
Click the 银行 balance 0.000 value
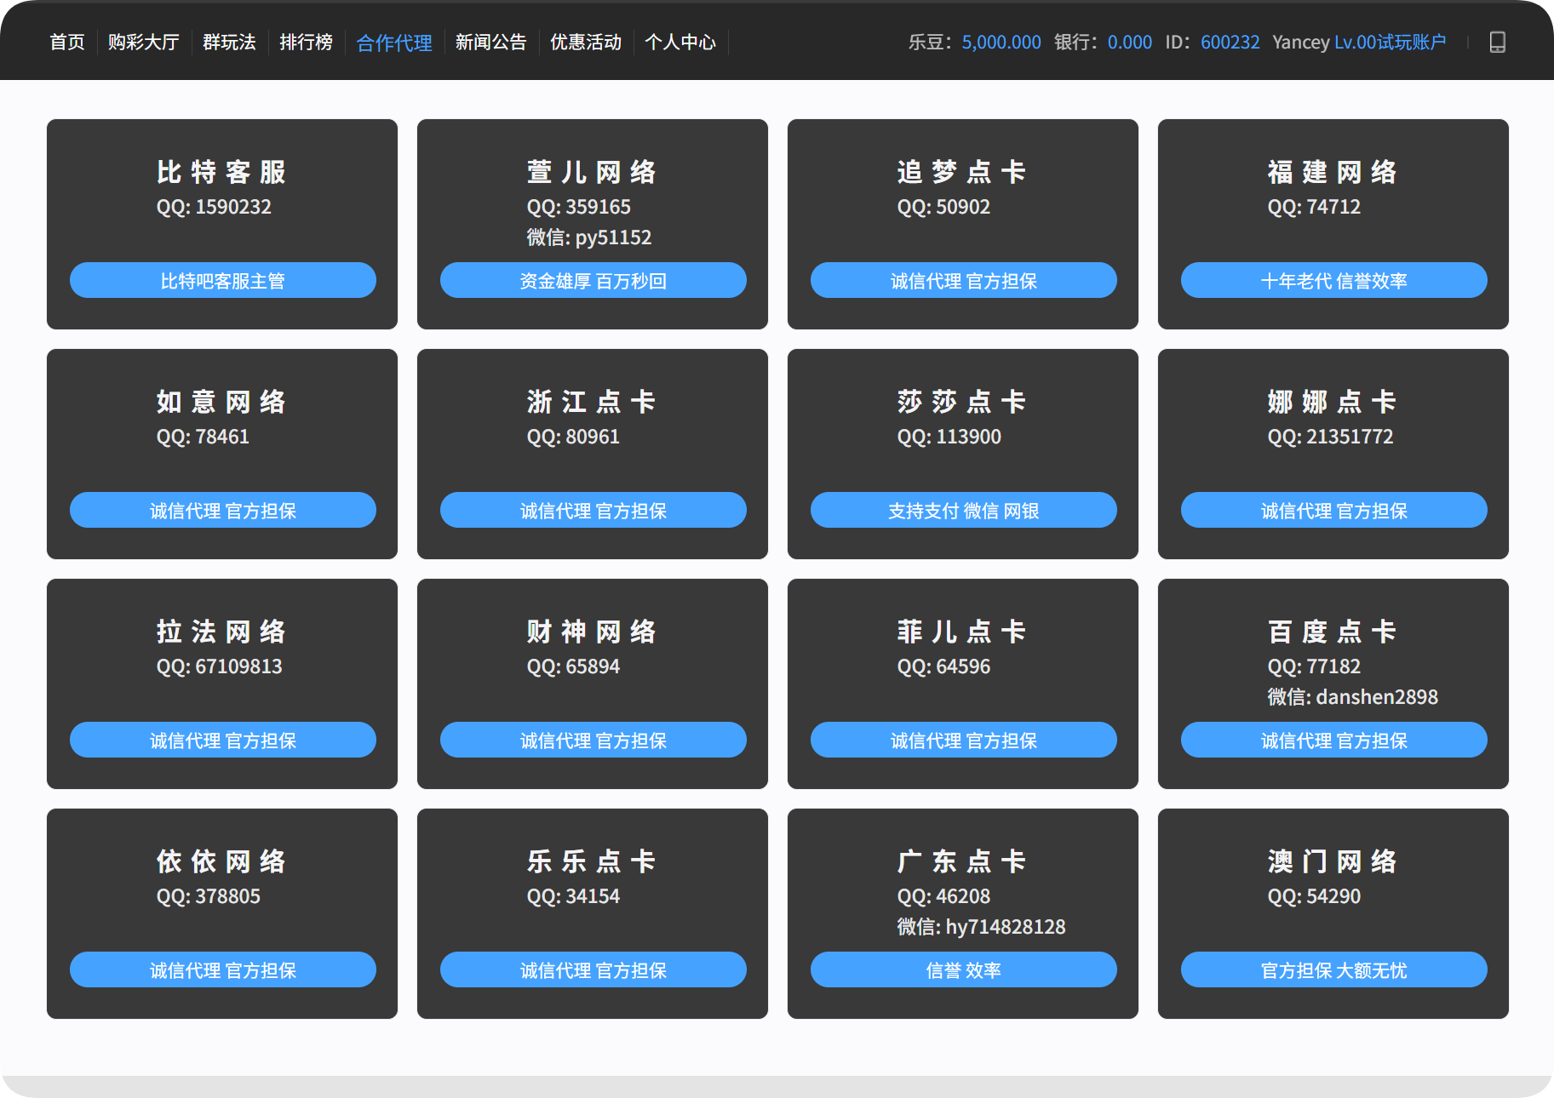pos(1129,43)
